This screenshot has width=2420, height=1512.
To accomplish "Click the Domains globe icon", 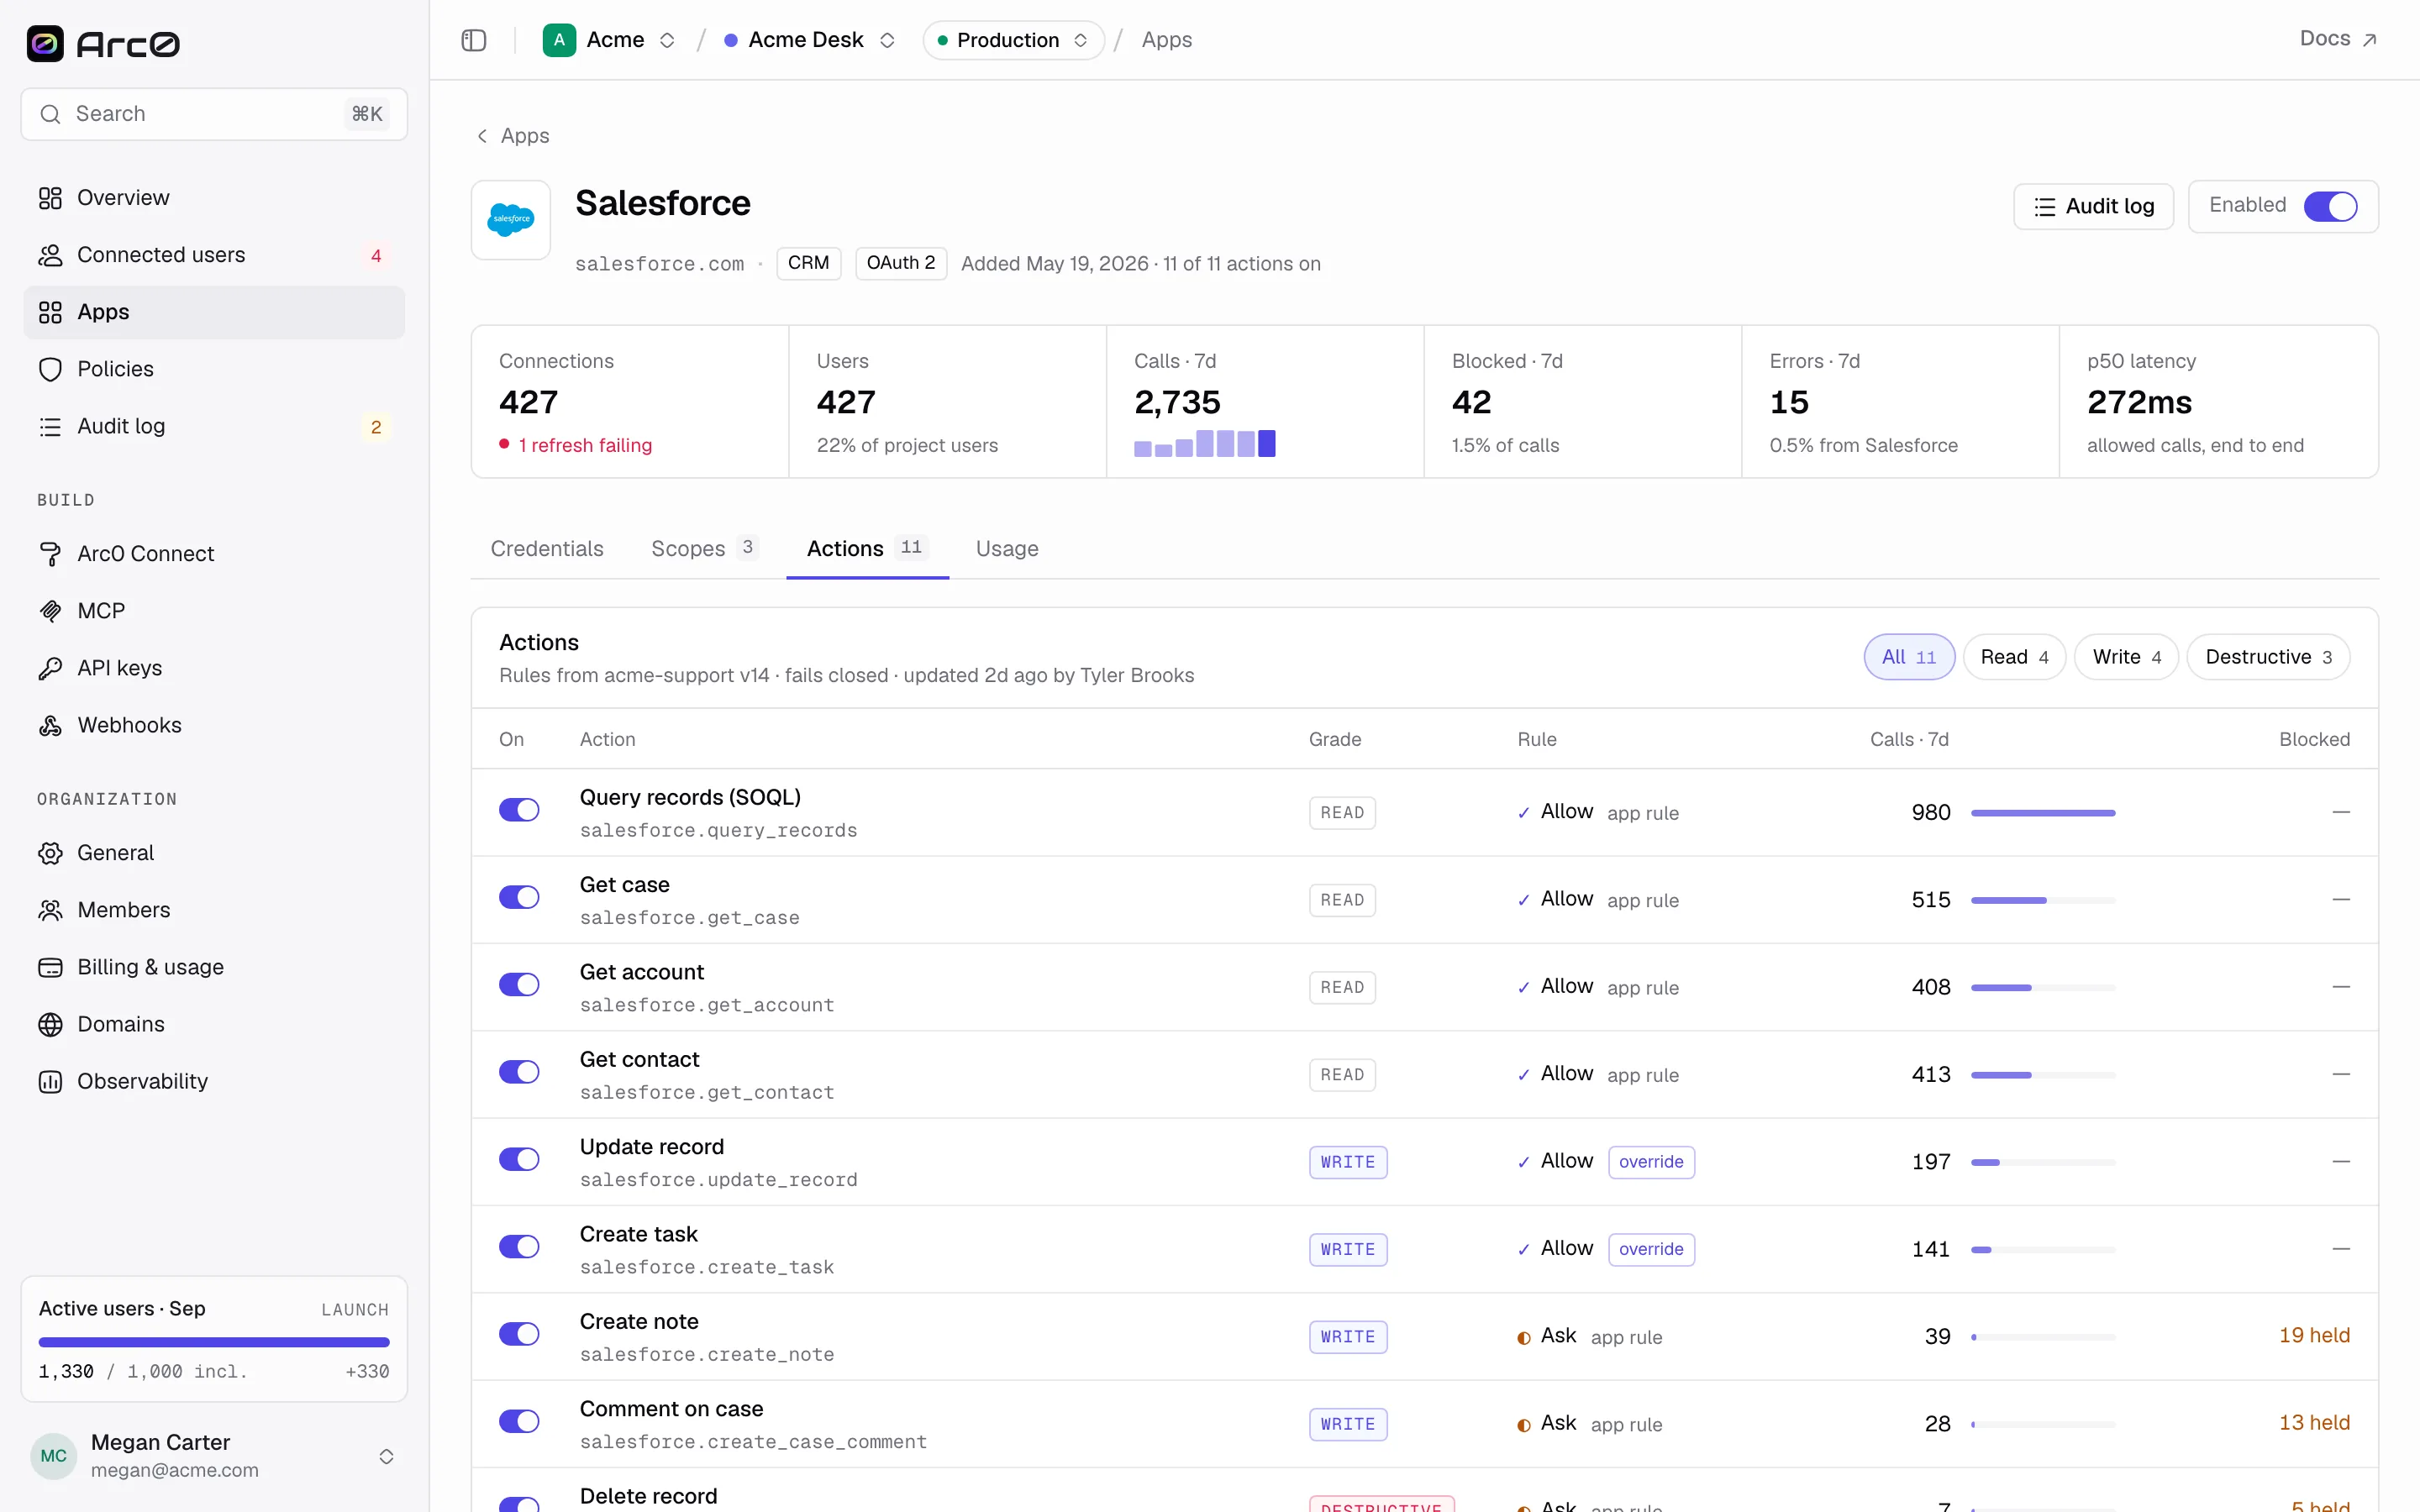I will 50,1024.
